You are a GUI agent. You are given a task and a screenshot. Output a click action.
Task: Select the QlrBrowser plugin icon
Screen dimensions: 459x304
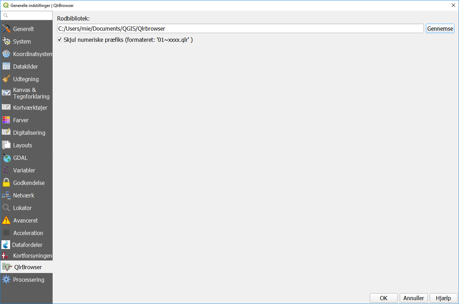click(7, 267)
